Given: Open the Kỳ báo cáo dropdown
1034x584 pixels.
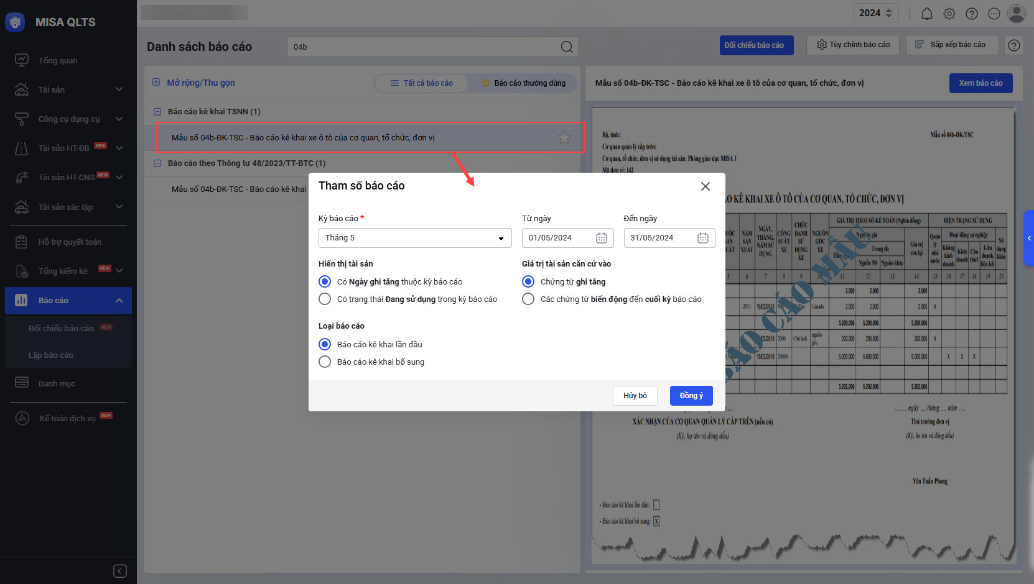Looking at the screenshot, I should [414, 238].
